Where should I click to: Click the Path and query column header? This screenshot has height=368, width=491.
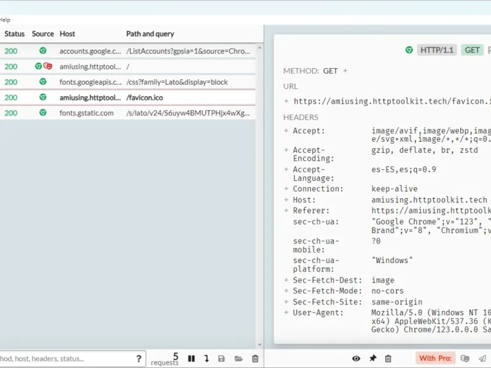click(150, 34)
